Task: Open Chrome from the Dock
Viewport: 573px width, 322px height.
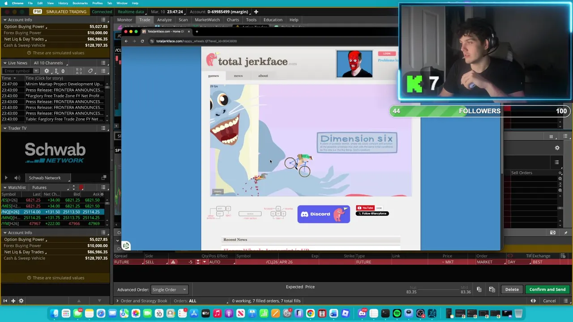Action: [x=310, y=314]
